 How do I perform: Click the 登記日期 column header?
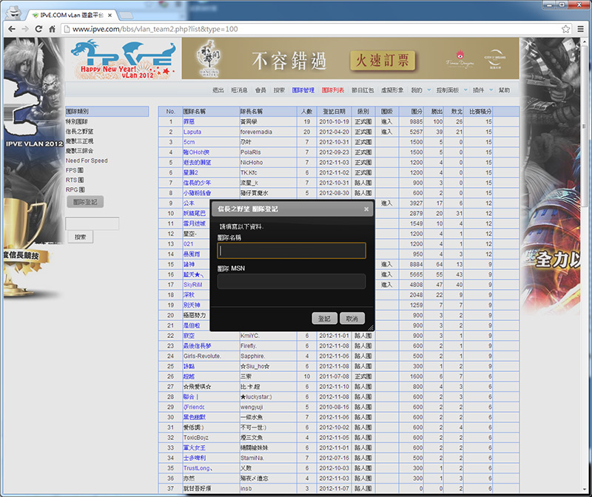334,112
